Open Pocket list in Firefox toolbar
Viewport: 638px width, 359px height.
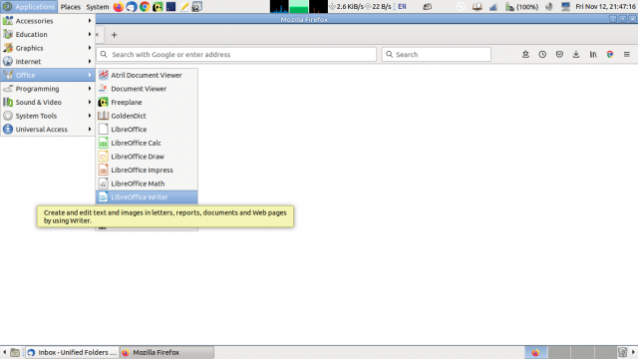pos(559,54)
